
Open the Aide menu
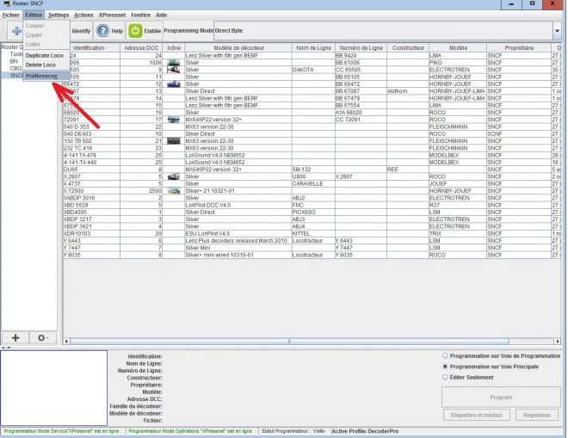(161, 15)
